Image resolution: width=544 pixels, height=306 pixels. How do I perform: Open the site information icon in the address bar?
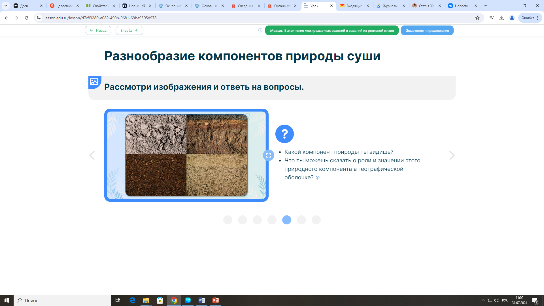coord(39,18)
